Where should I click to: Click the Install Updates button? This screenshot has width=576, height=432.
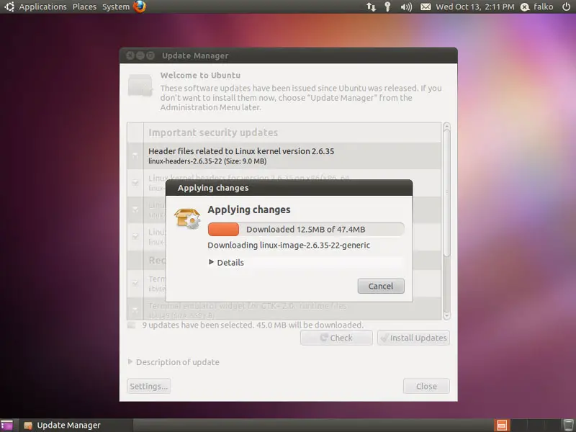(413, 338)
